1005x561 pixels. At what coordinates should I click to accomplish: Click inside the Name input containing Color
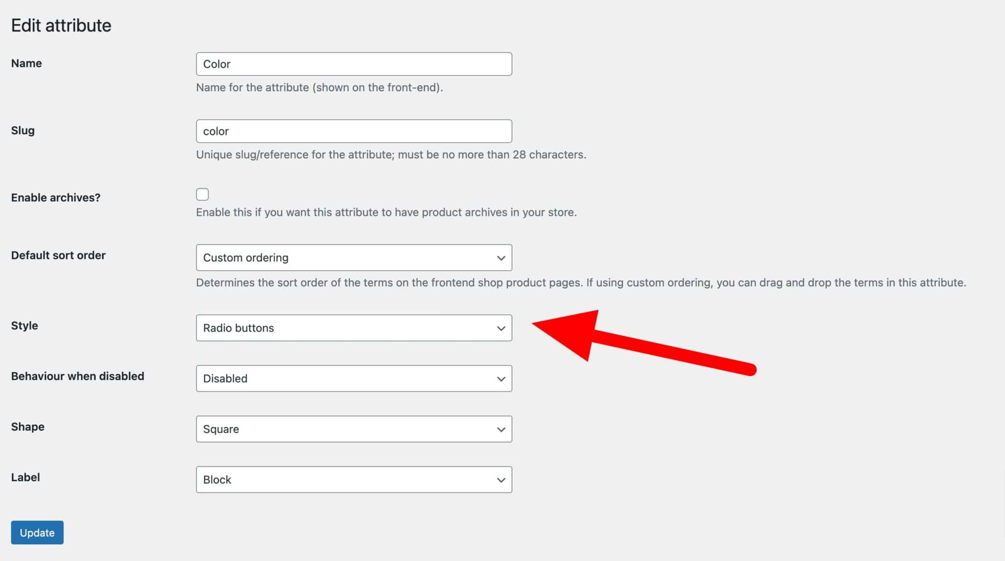click(x=353, y=64)
